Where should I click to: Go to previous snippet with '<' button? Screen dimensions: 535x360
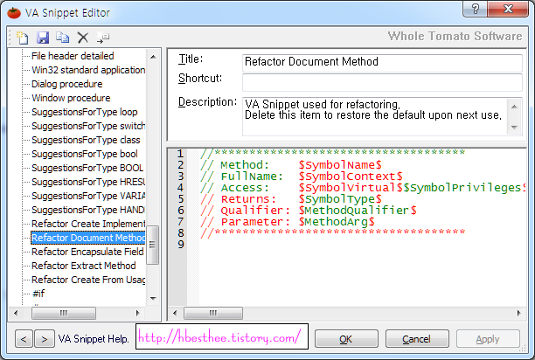(24, 339)
